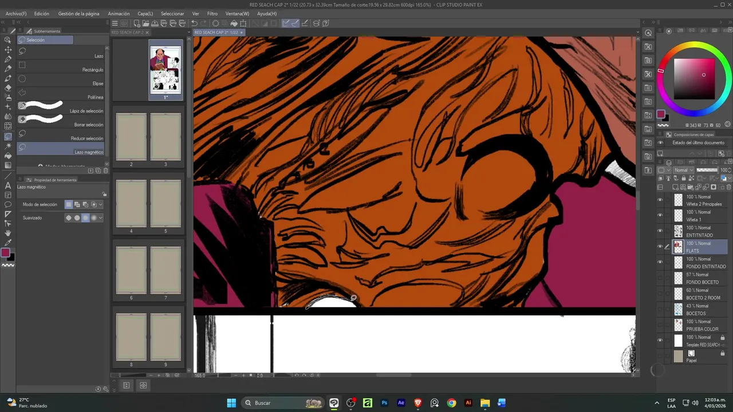Click the layer opacity slider bar

[x=707, y=171]
